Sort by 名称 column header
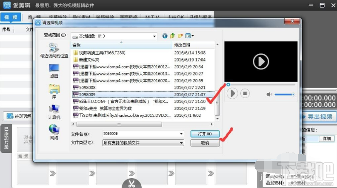The image size is (337, 188). [121, 45]
